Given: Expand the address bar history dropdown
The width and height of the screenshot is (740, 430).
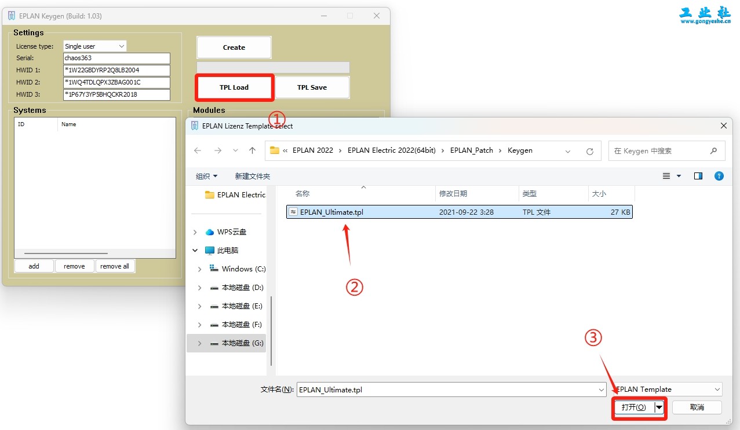Looking at the screenshot, I should click(568, 151).
